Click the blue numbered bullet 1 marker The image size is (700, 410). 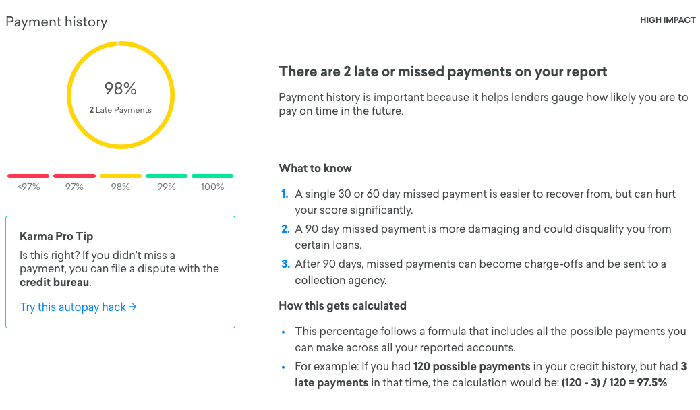(284, 194)
